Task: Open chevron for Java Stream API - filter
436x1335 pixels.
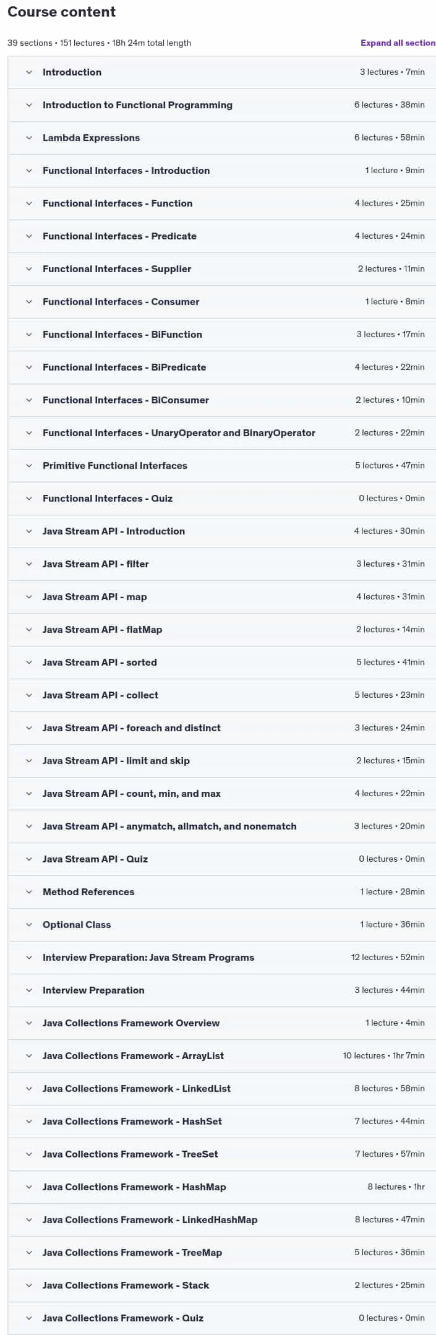Action: [28, 564]
